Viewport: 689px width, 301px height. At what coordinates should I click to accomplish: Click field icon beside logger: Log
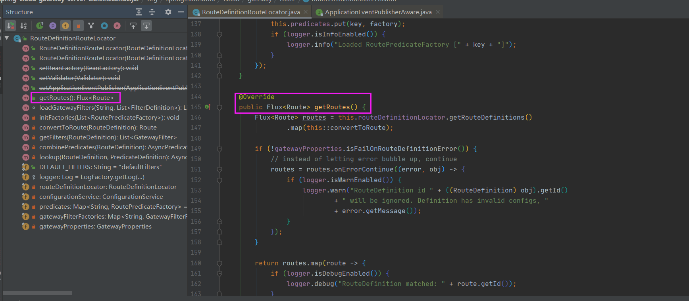26,177
